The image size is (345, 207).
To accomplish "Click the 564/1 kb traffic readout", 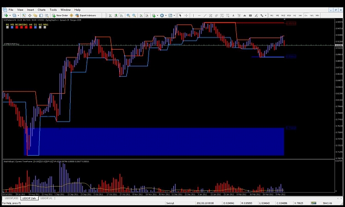I will pos(327,203).
